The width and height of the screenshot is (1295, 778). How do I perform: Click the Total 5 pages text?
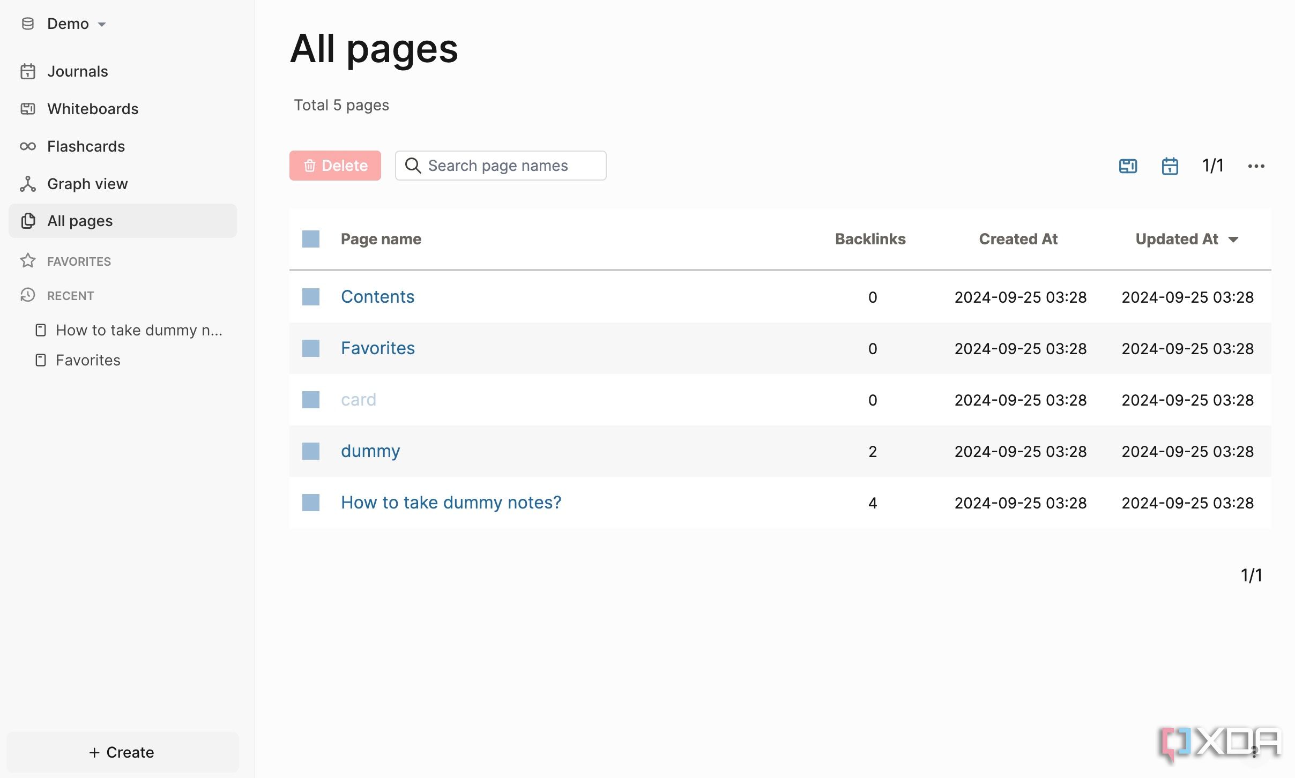point(341,105)
